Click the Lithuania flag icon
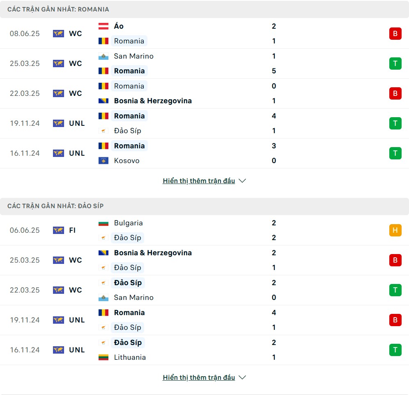Viewport: 409px width, 395px height. [x=103, y=357]
